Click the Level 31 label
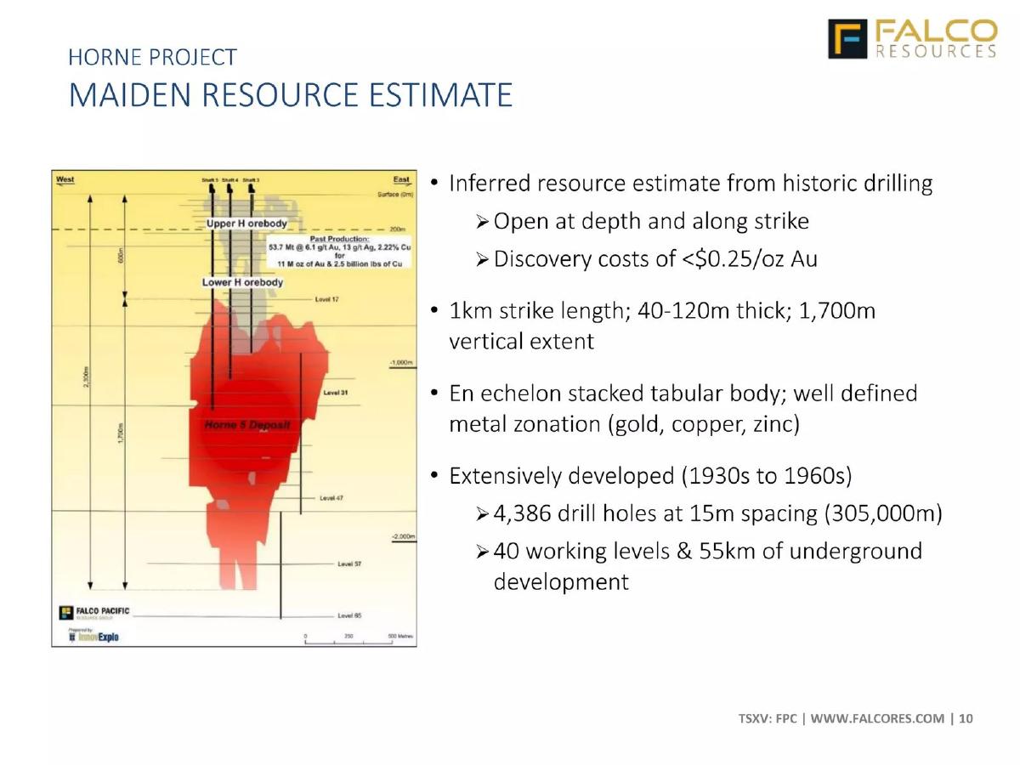 tap(335, 393)
